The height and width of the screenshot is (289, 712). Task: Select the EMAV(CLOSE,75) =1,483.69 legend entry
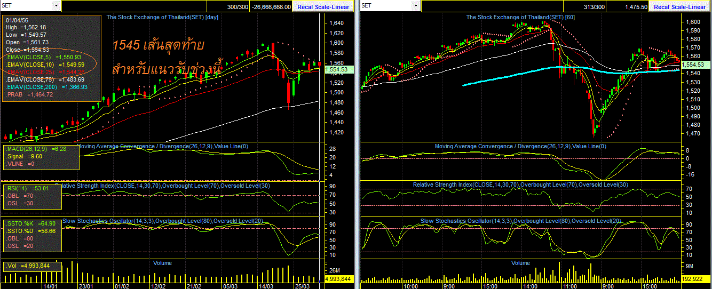(x=45, y=79)
